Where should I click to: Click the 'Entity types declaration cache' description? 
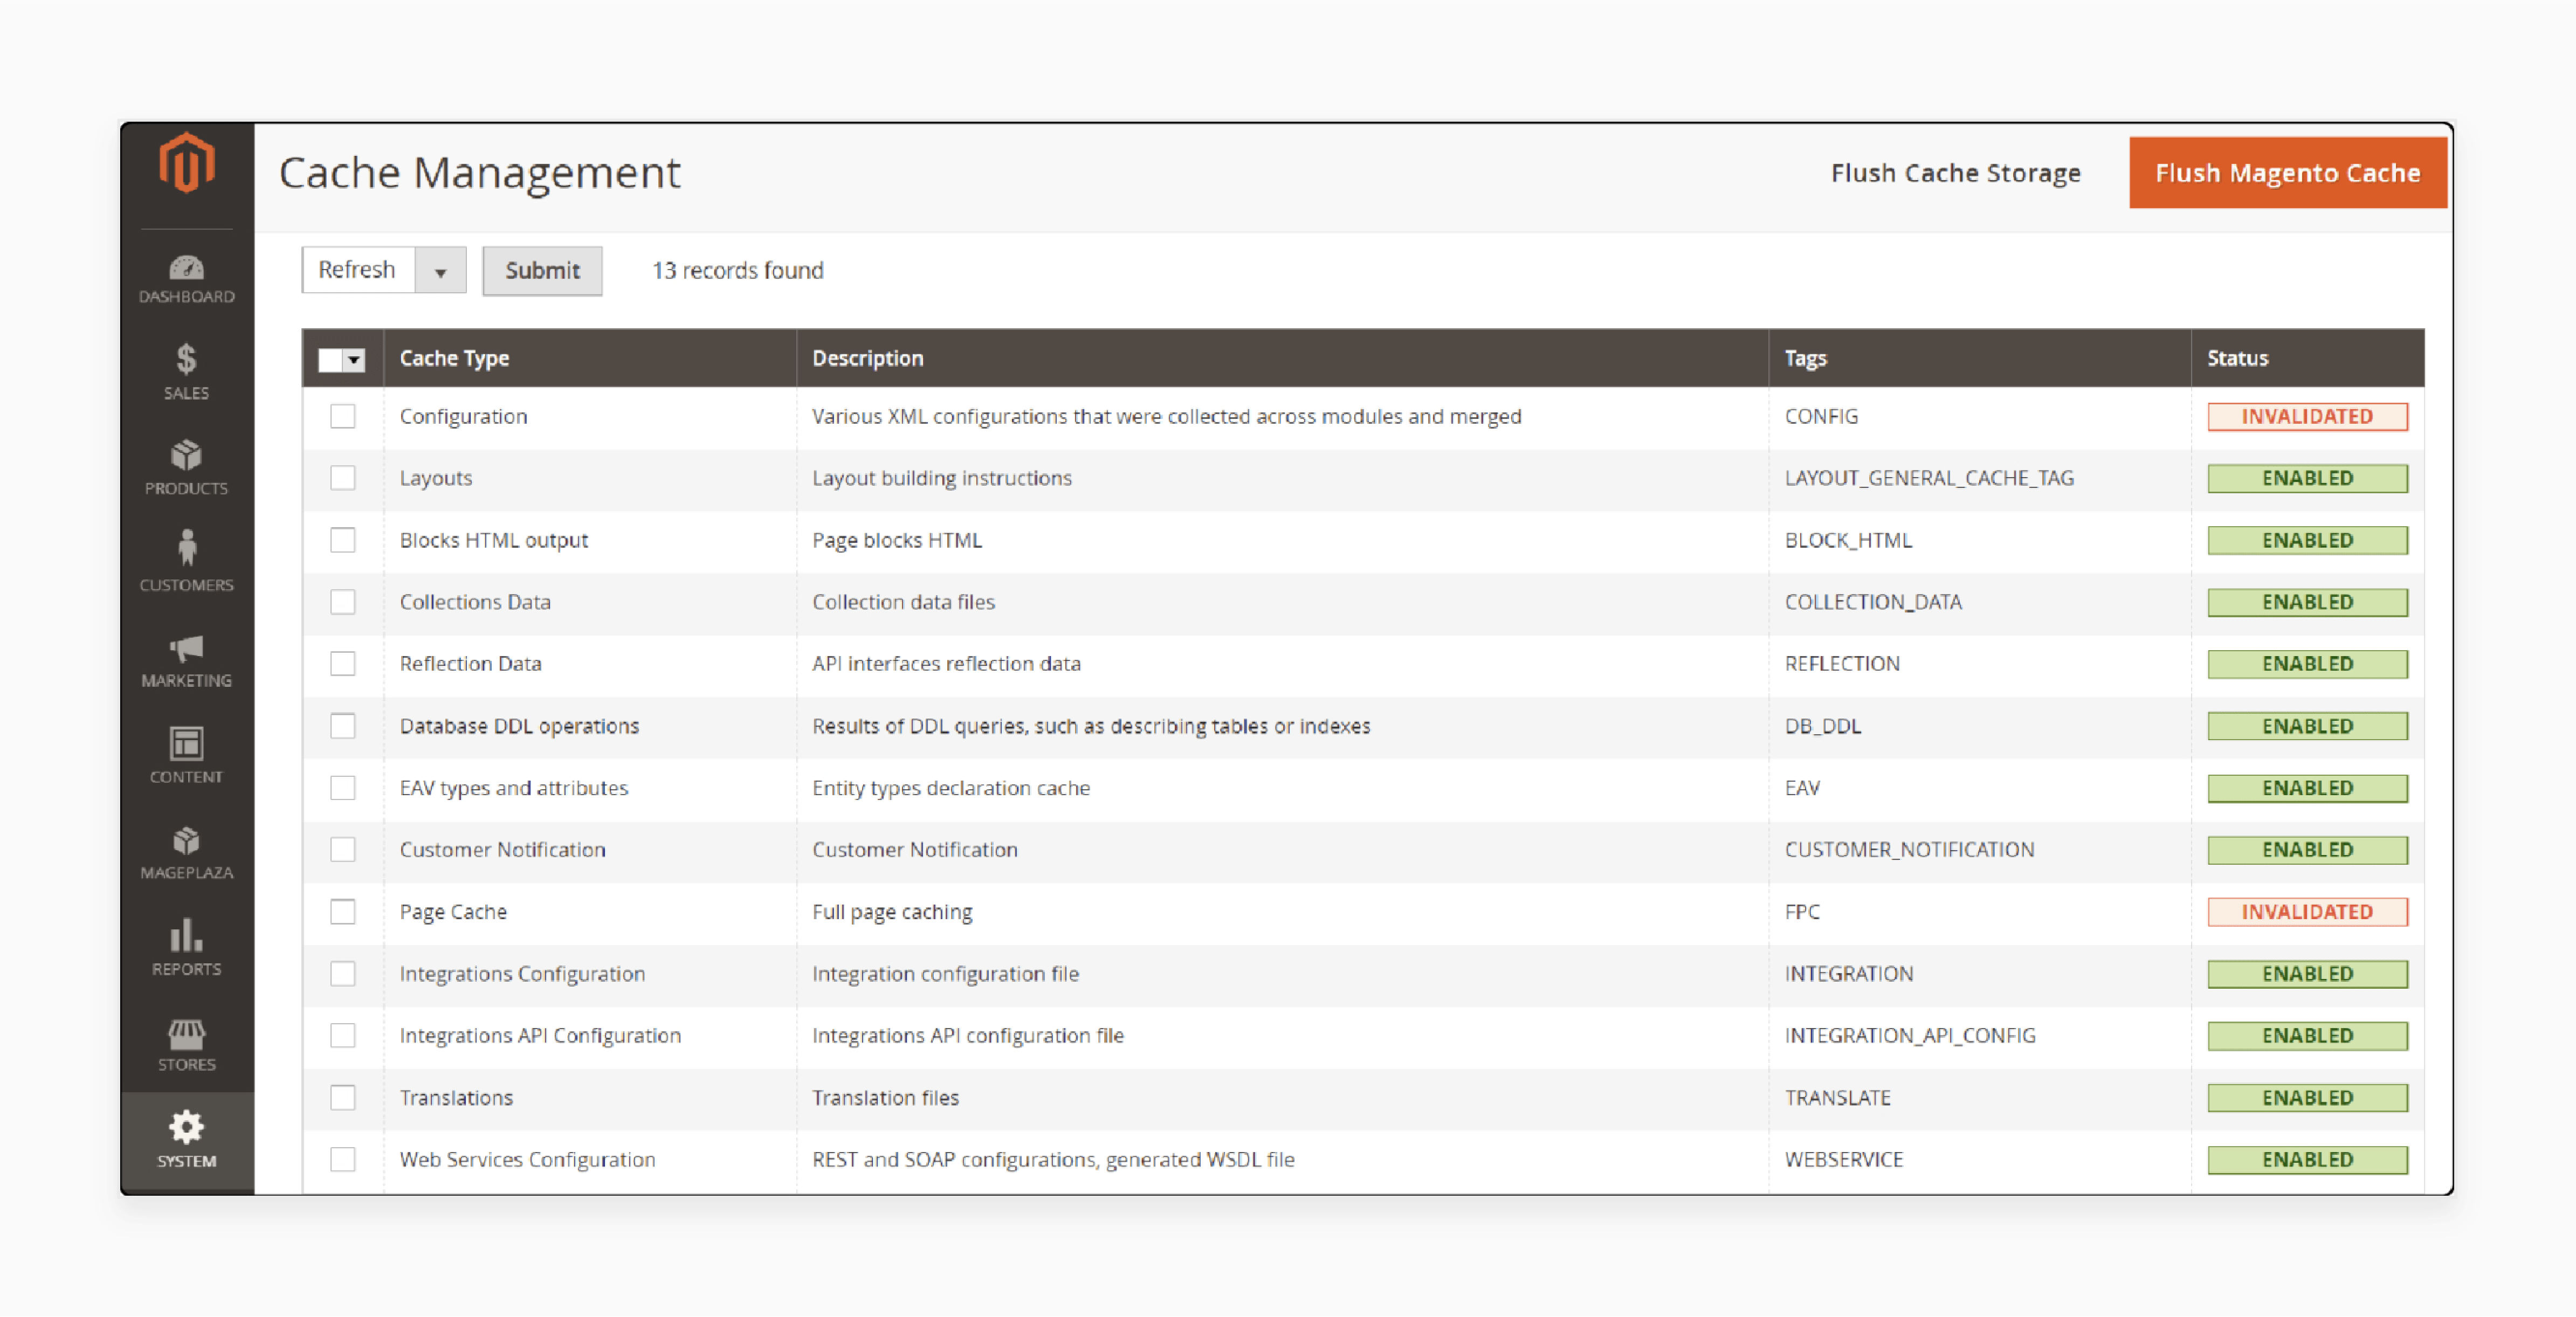951,788
